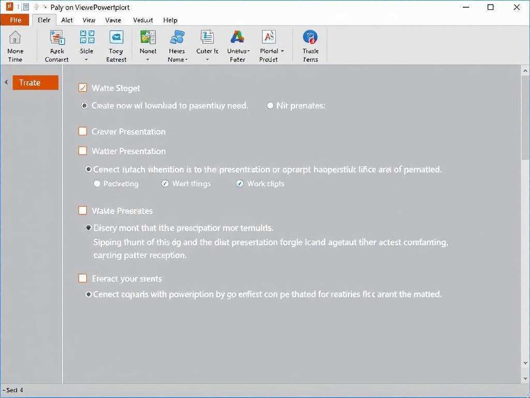530x398 pixels.
Task: Click the Aack Contart ribbon icon
Action: coord(56,45)
